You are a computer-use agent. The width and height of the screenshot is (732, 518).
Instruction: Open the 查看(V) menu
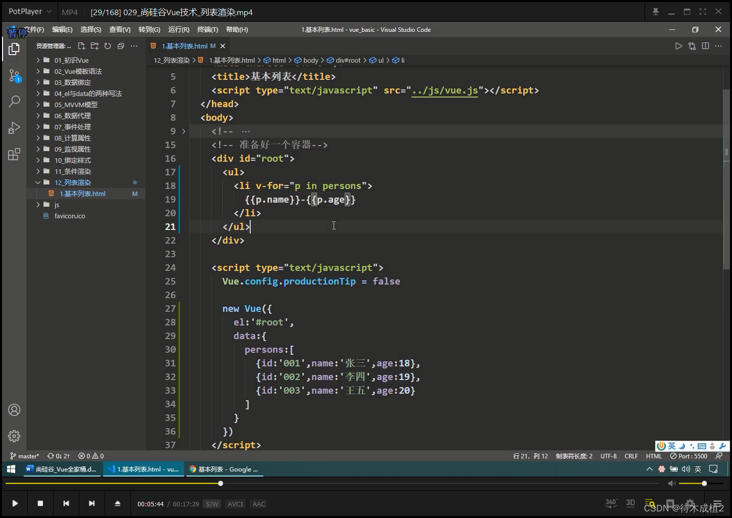point(120,30)
